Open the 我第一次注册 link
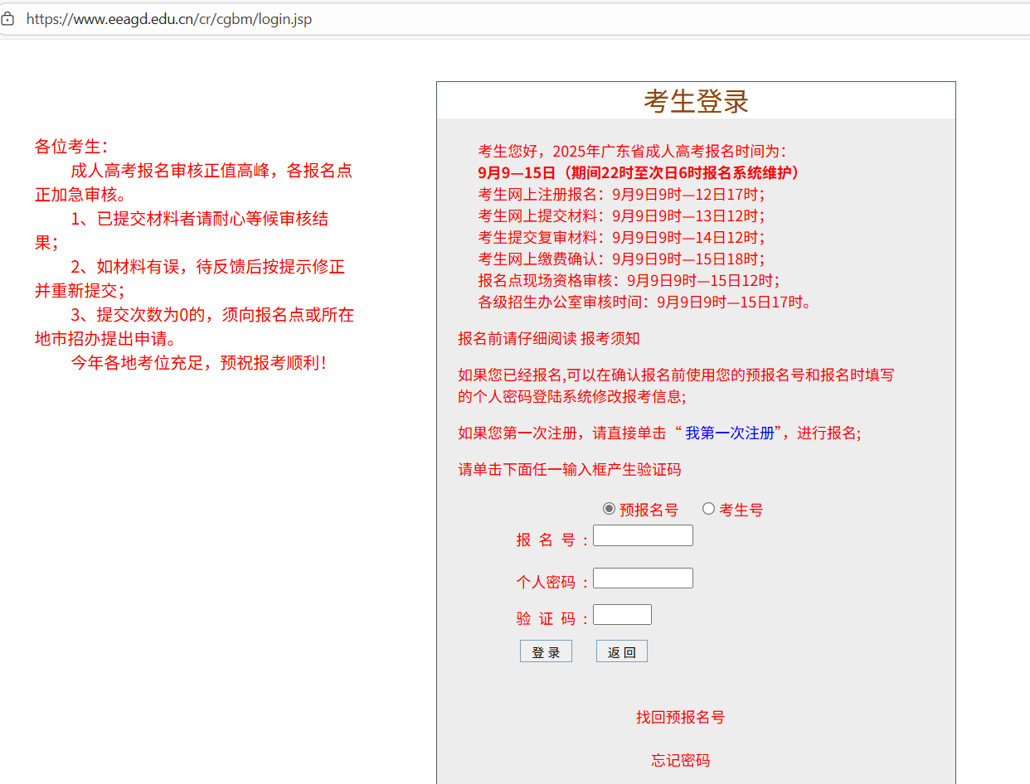 (x=729, y=433)
